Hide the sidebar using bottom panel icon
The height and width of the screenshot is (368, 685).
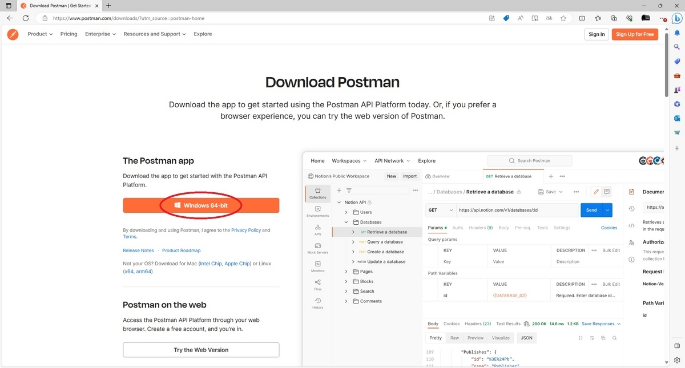coord(677,346)
